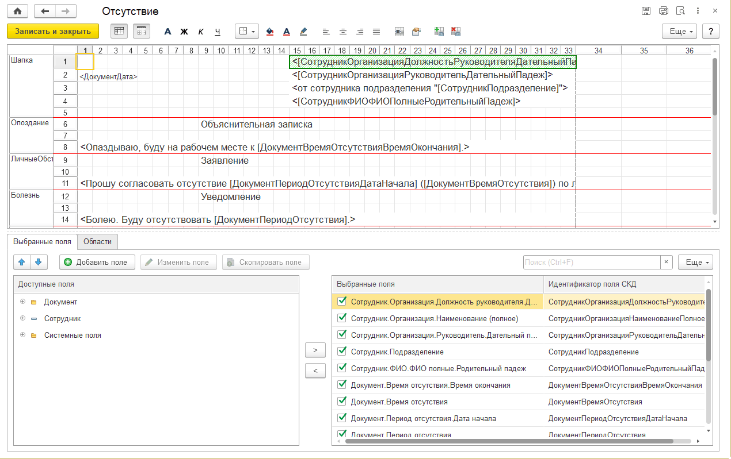Open the borders dropdown in toolbar
This screenshot has width=731, height=459.
coord(247,32)
